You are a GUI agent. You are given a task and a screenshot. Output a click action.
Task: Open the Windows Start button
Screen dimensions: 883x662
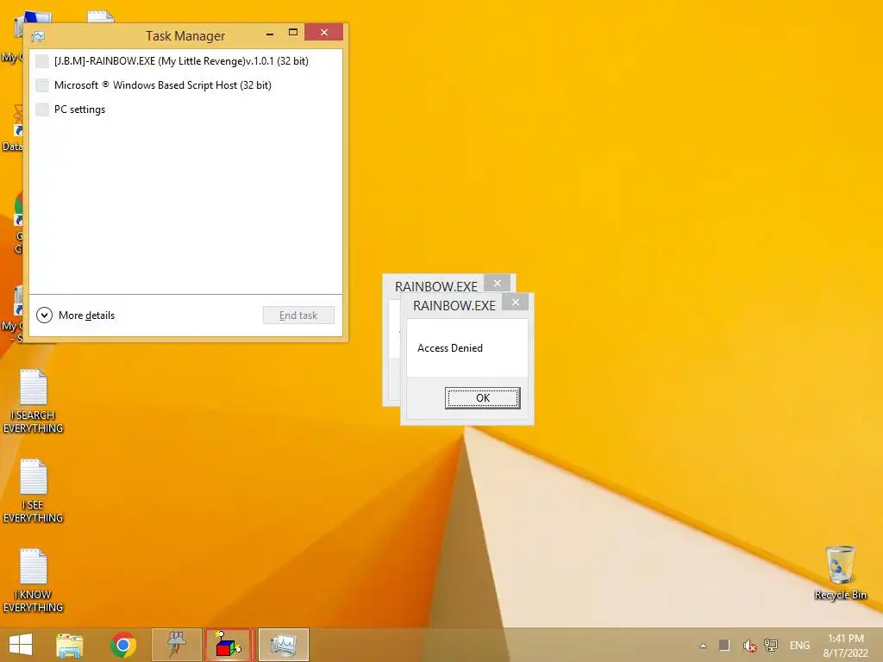(x=21, y=645)
